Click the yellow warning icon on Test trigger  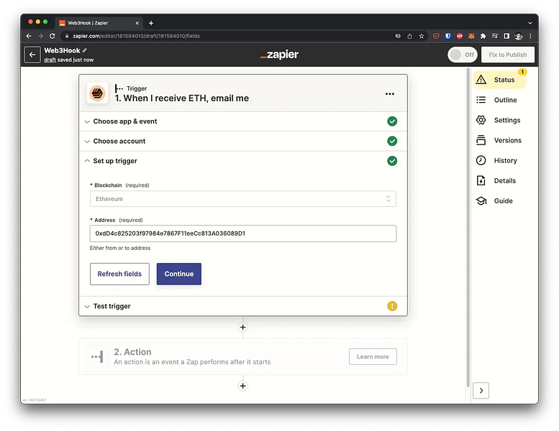[392, 306]
